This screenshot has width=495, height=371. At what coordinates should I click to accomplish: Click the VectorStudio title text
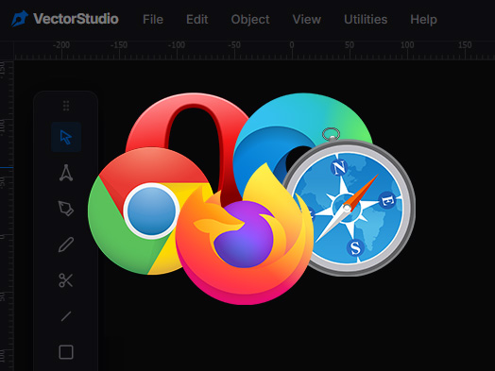click(76, 19)
